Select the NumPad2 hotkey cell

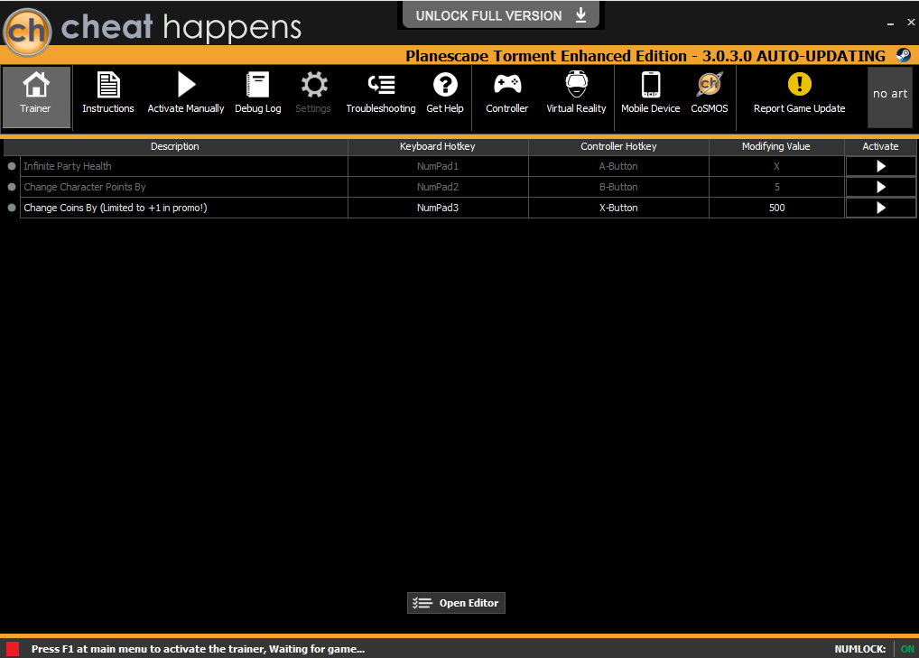tap(438, 187)
